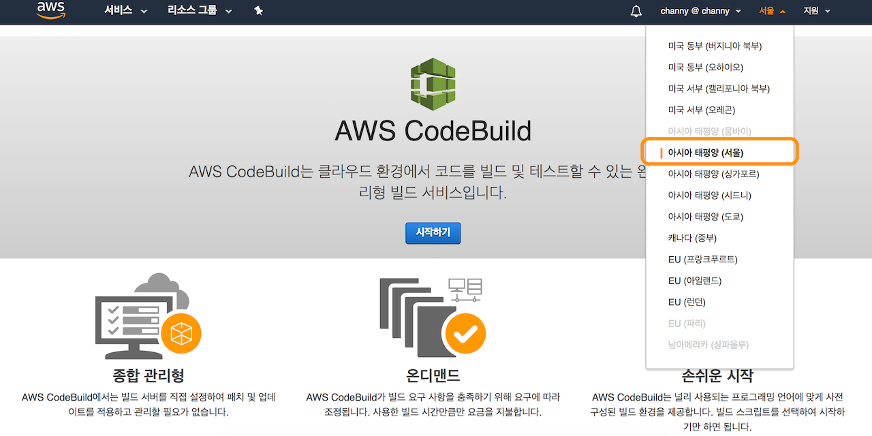Viewport: 872px width, 436px height.
Task: Click the AWS logo in top bar
Action: [50, 10]
